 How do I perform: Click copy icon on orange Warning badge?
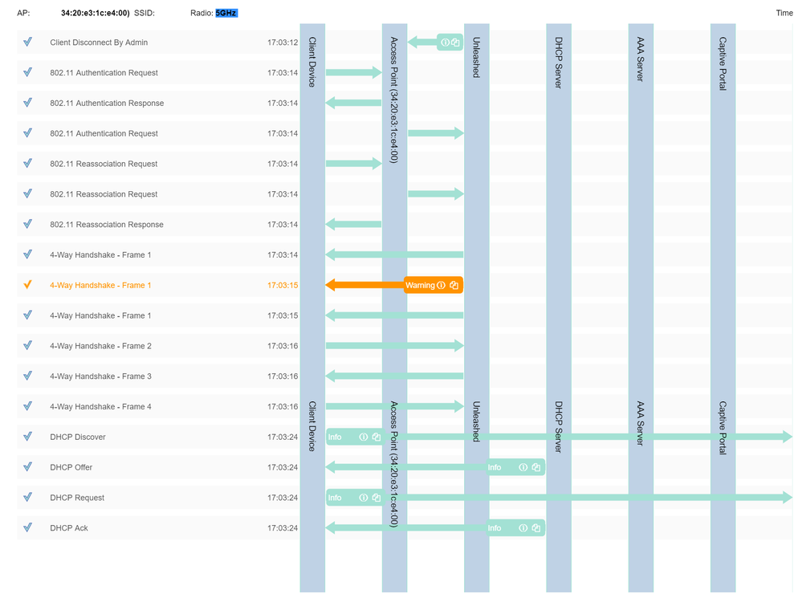point(454,286)
